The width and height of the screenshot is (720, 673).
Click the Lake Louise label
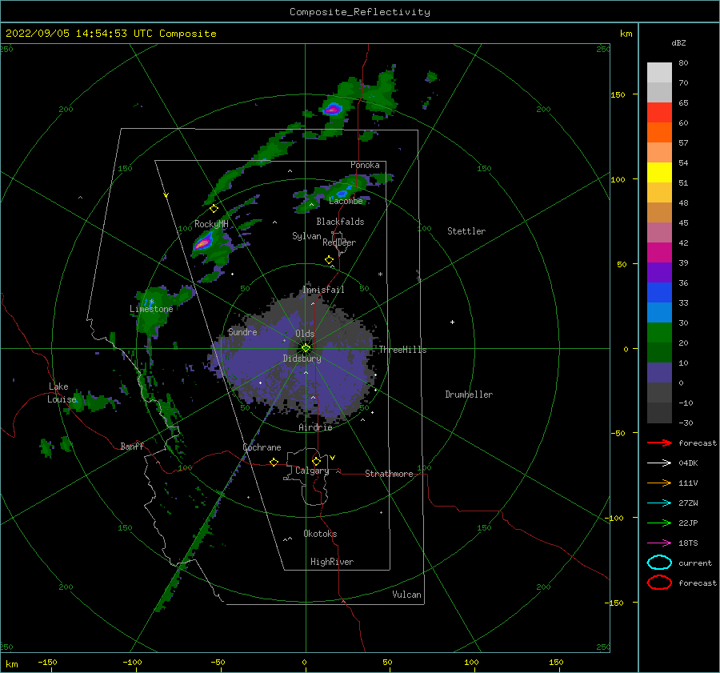tap(62, 393)
